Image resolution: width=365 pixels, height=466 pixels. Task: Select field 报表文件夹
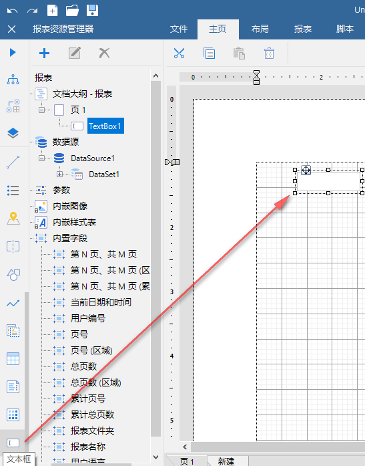click(92, 431)
